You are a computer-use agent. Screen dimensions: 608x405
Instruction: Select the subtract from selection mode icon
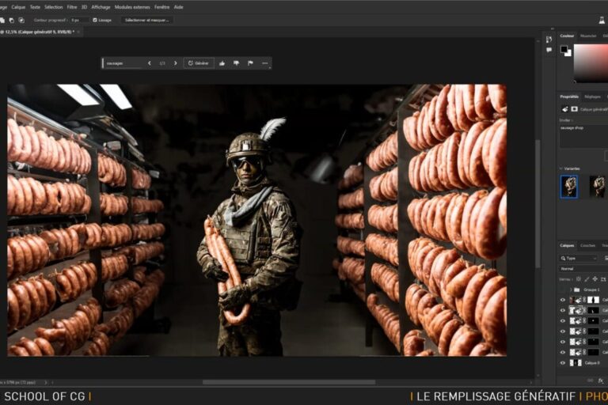click(x=12, y=20)
